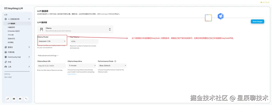Open the Performance Mode Base (Default) dropdown
This screenshot has height=105, width=272.
point(112,66)
